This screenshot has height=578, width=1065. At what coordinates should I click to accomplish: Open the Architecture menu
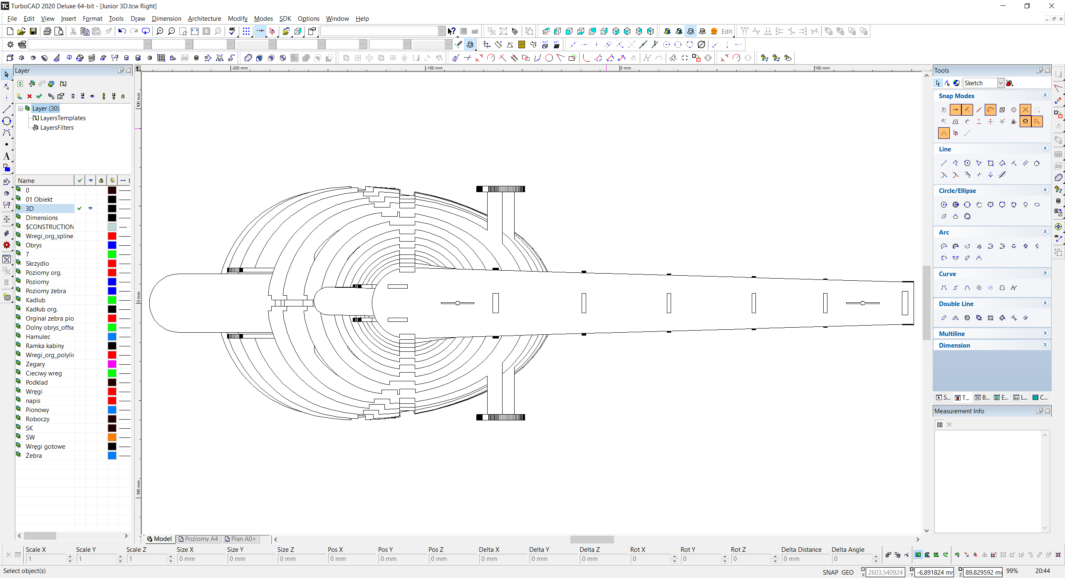tap(204, 19)
